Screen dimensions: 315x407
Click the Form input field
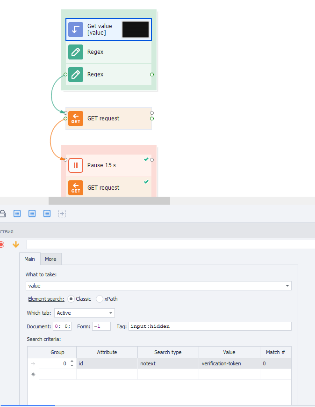pyautogui.click(x=101, y=326)
